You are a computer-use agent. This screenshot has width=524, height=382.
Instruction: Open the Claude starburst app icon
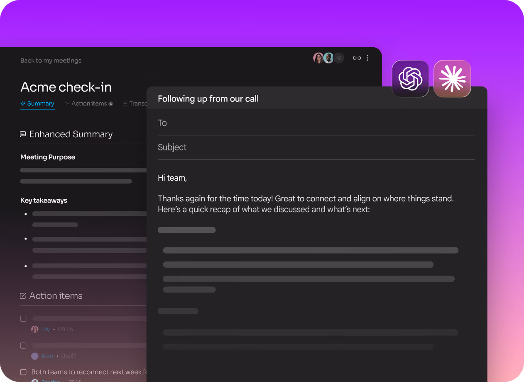tap(452, 79)
